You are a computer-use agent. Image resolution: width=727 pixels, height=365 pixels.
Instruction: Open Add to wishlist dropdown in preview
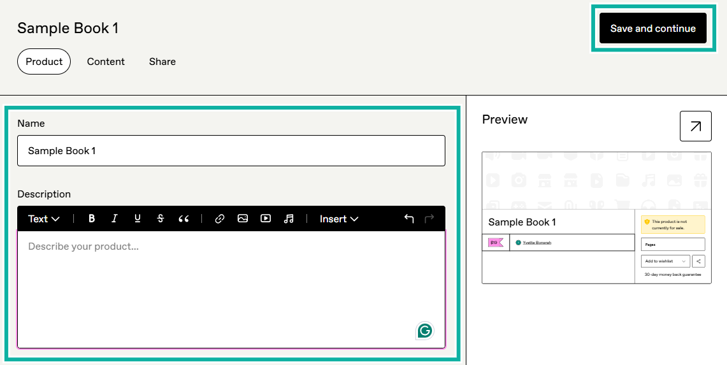point(665,261)
